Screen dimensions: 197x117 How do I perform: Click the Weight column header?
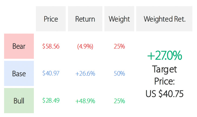point(119,19)
